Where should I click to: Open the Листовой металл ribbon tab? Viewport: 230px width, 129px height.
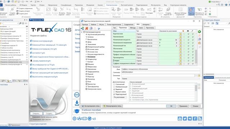point(127,5)
